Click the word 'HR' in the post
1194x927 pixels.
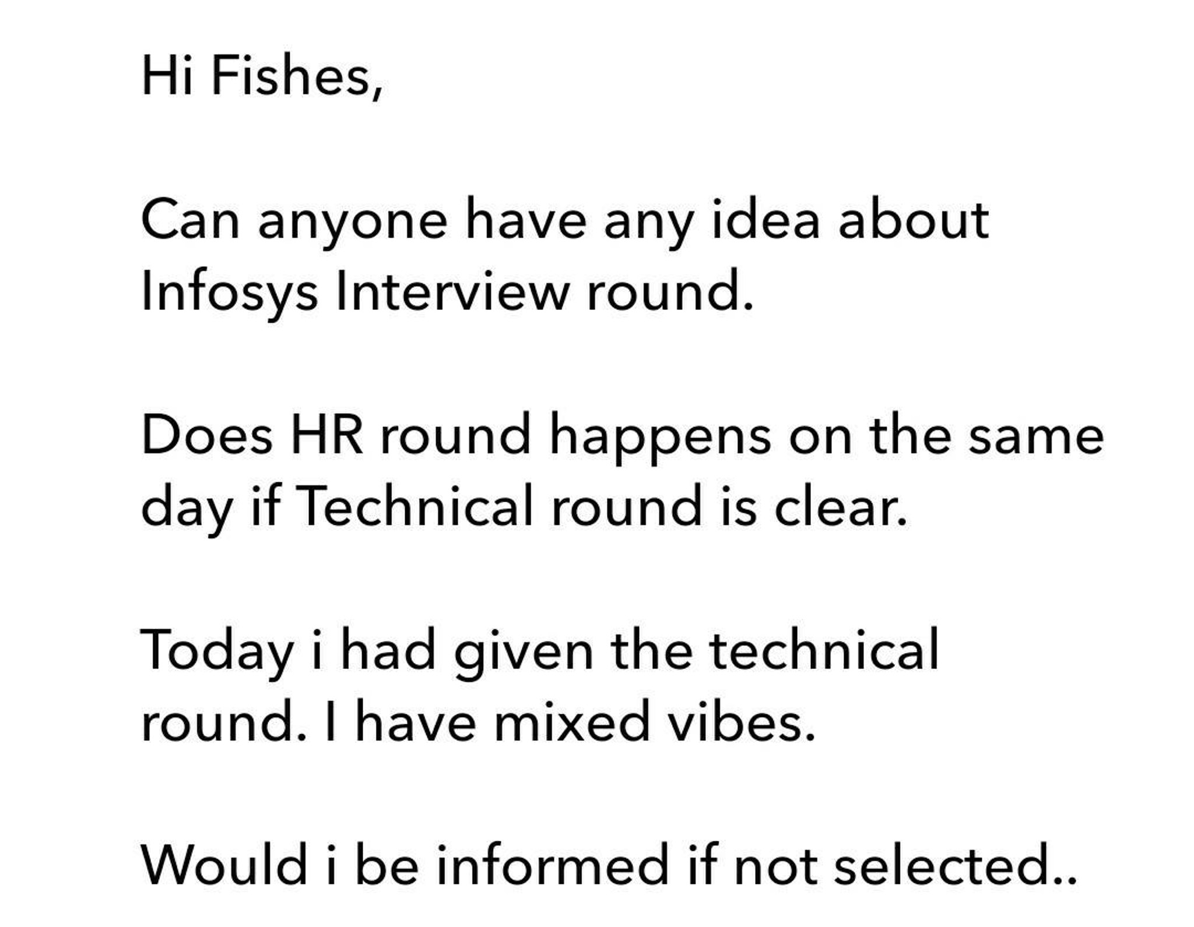click(326, 435)
